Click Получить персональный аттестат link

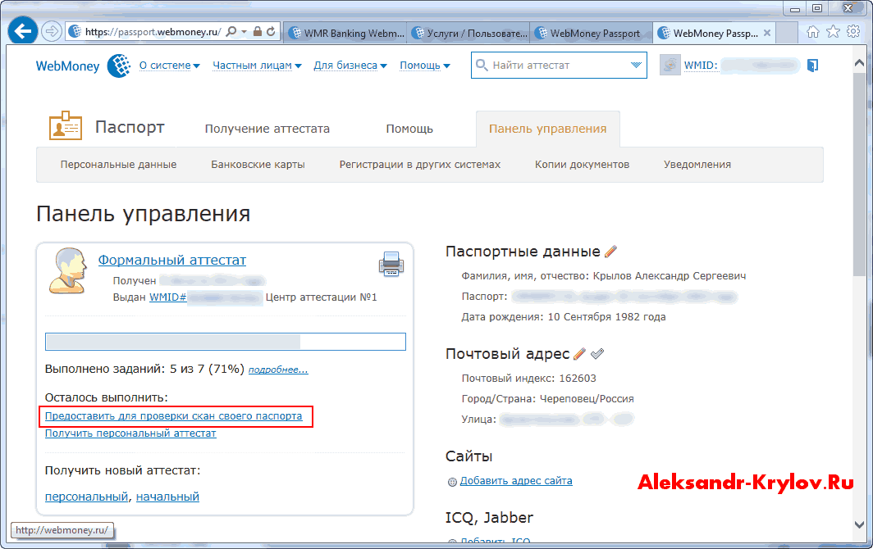tap(130, 433)
